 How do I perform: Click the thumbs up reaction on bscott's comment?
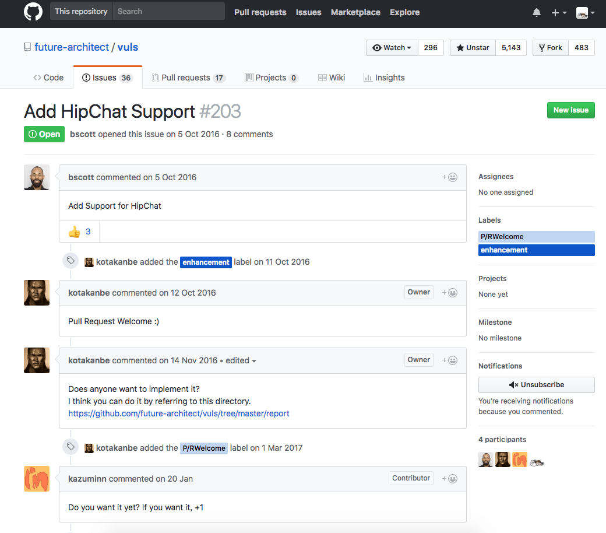pyautogui.click(x=79, y=232)
